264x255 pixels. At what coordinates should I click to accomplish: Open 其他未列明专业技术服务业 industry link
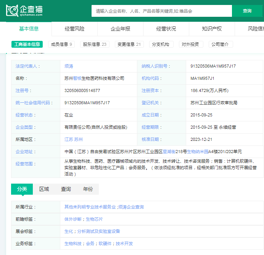click(90, 207)
